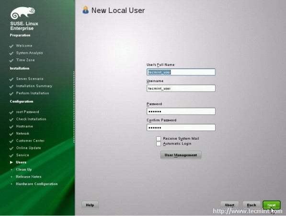The width and height of the screenshot is (286, 216).
Task: Click into the Password field
Action: (181, 111)
